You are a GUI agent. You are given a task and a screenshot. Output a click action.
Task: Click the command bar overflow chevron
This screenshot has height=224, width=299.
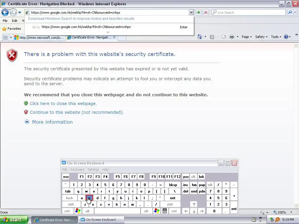[296, 35]
